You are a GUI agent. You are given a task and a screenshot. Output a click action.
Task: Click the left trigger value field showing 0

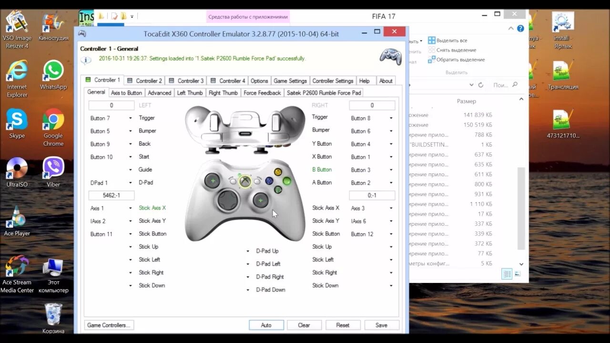click(x=112, y=105)
